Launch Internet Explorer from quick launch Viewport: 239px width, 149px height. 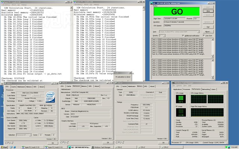[x=15, y=147]
